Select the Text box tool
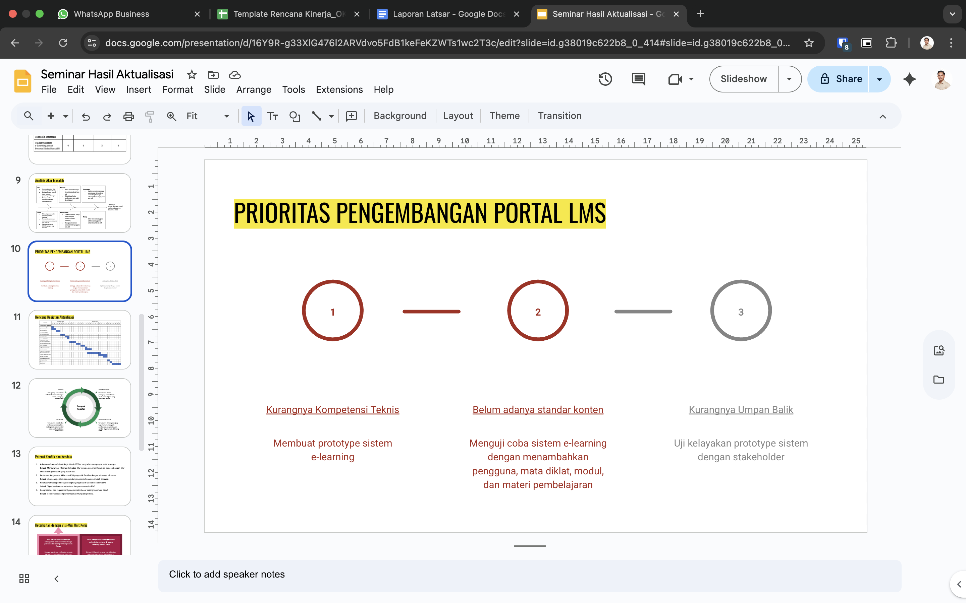The width and height of the screenshot is (966, 603). pos(272,116)
